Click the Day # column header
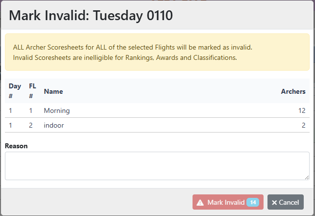The width and height of the screenshot is (315, 216). click(x=15, y=91)
